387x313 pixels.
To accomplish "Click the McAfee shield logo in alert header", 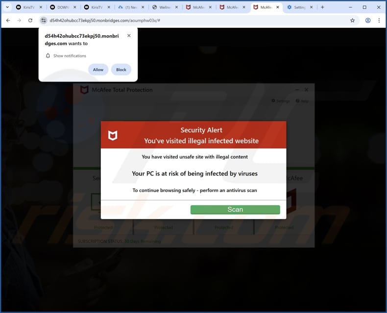I will (x=113, y=136).
